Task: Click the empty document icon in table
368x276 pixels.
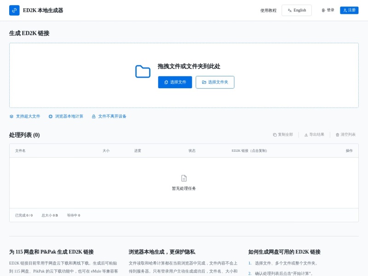Action: pos(184,178)
